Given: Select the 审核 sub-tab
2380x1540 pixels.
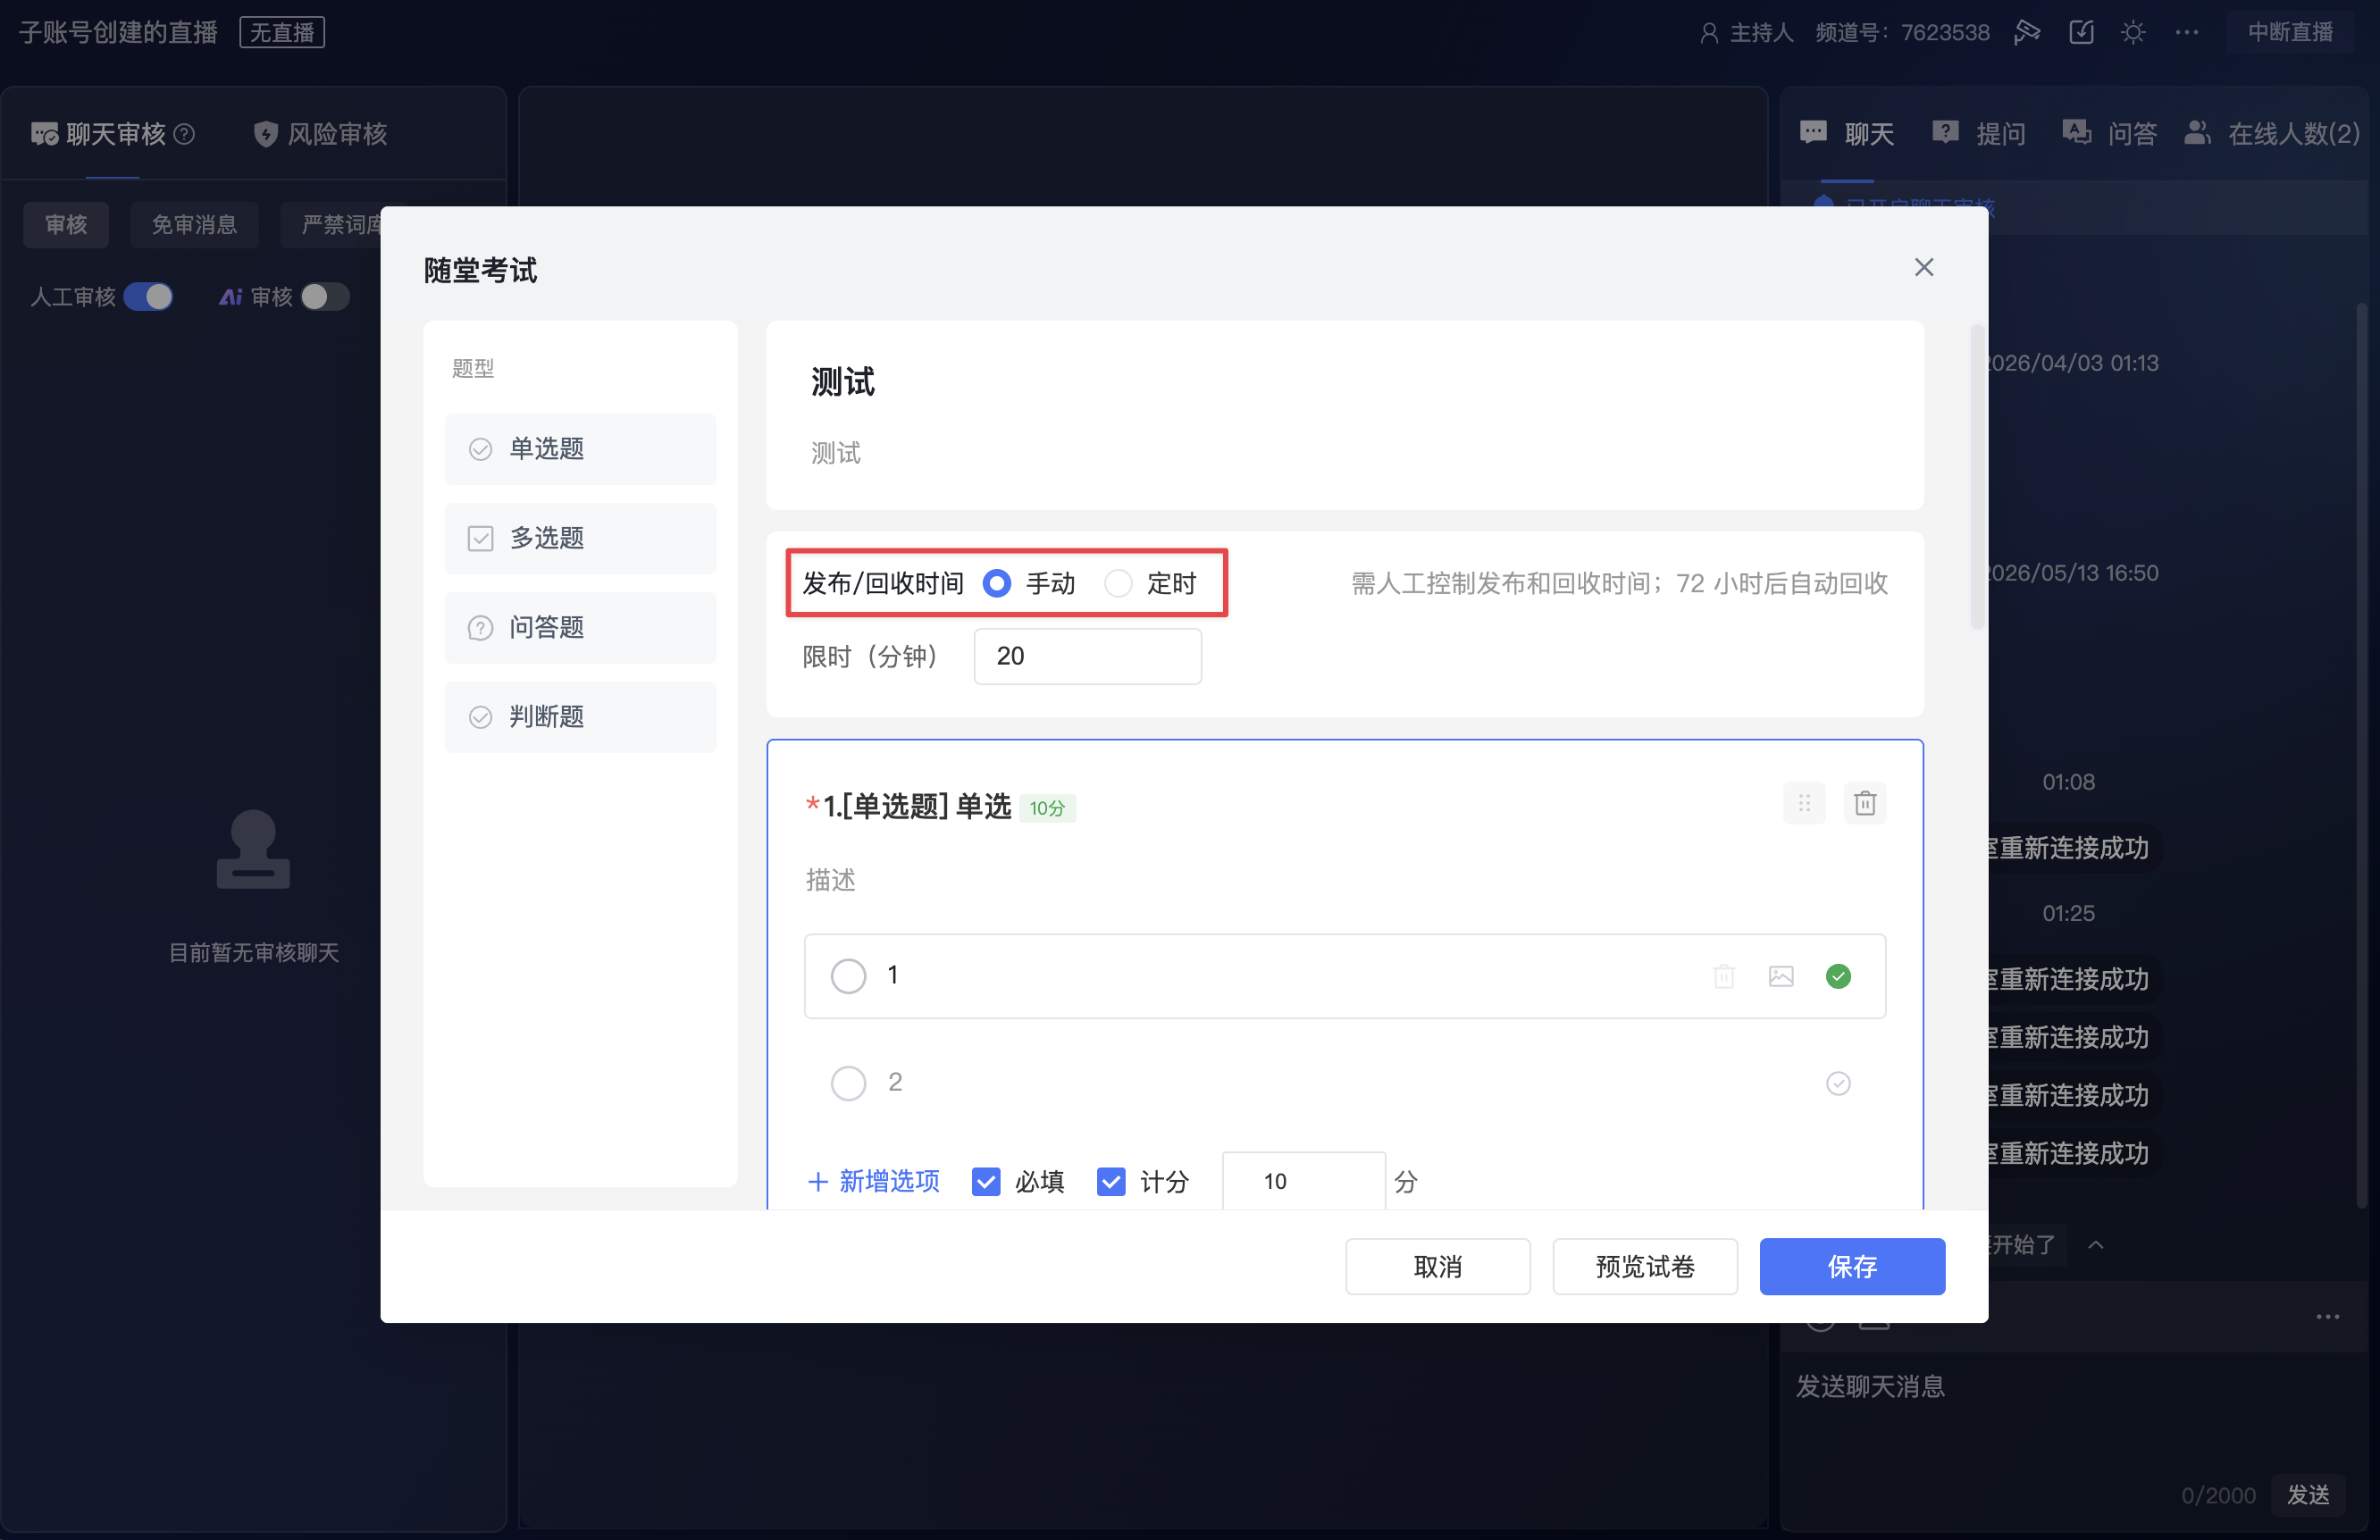Looking at the screenshot, I should [66, 224].
